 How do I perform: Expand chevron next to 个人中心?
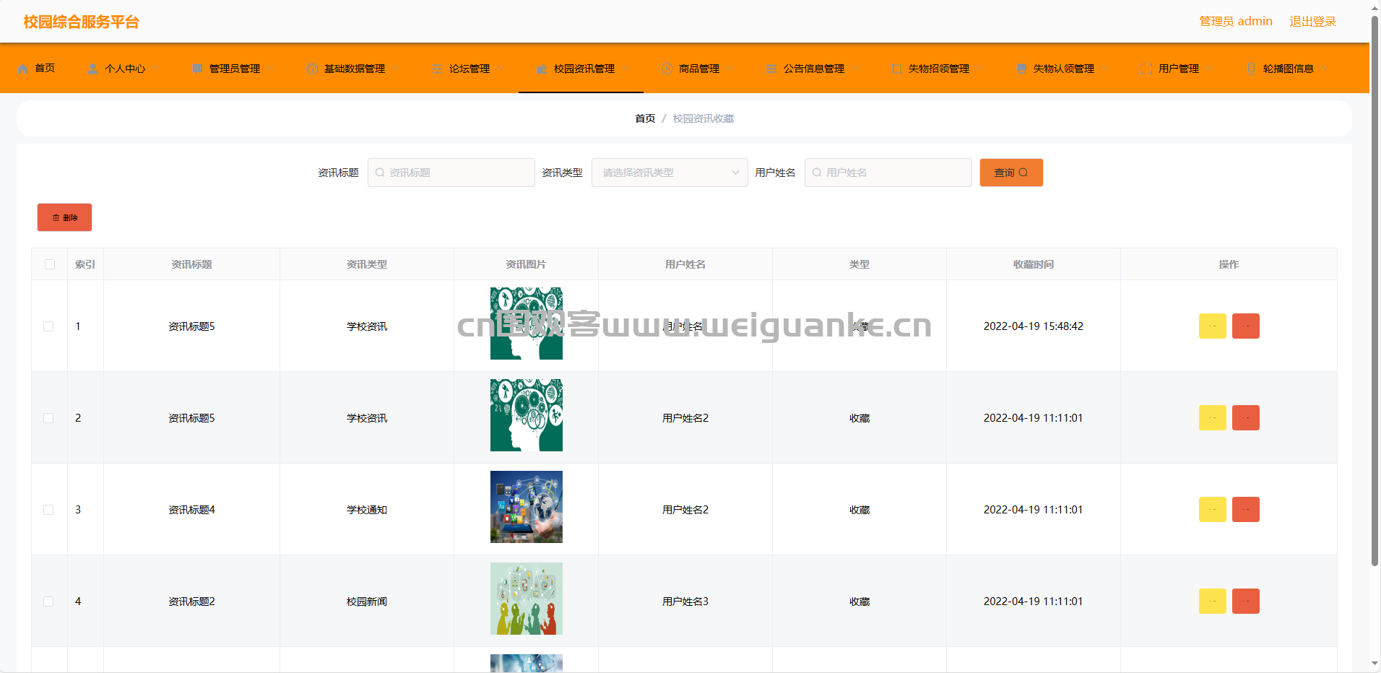155,69
